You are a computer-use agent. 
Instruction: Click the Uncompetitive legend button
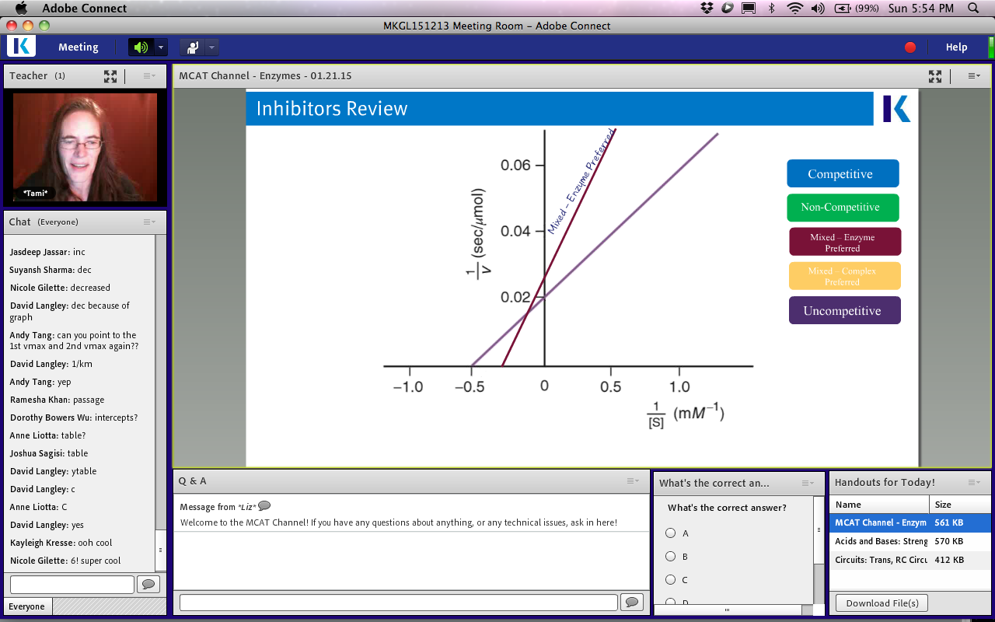point(844,311)
